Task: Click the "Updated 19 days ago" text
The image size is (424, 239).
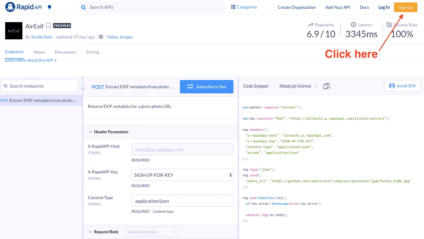Action: tap(76, 37)
